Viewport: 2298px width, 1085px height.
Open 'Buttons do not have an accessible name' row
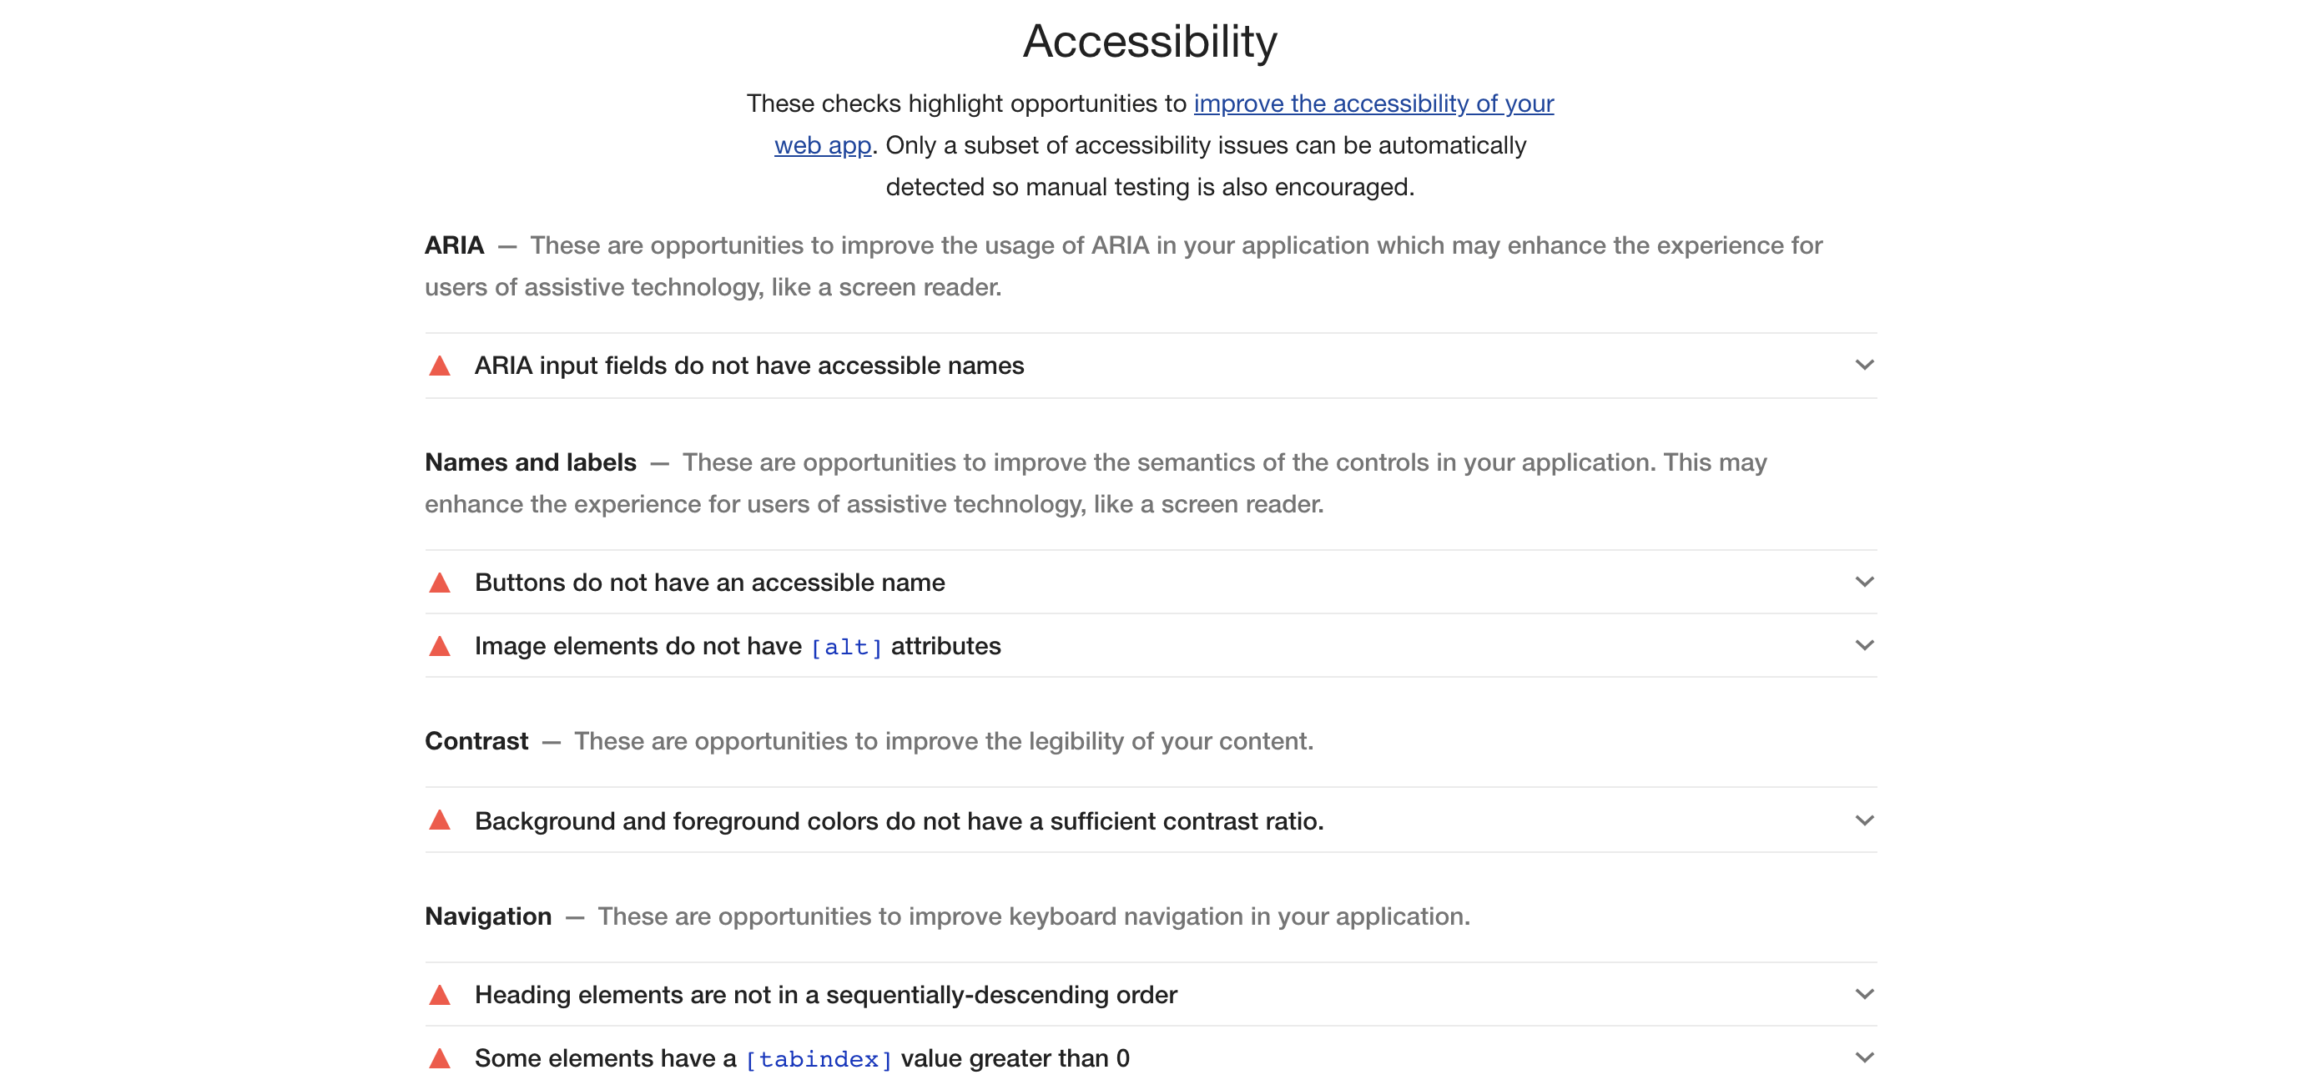click(709, 583)
